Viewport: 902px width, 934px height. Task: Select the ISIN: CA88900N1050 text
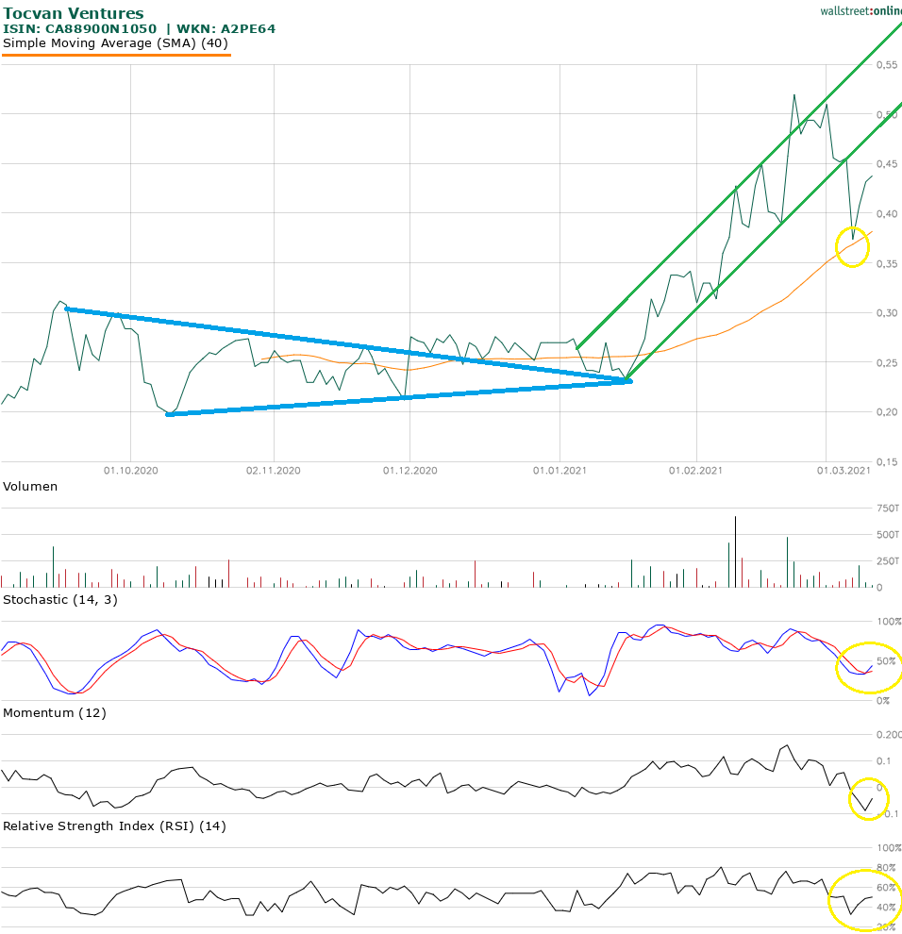[80, 28]
